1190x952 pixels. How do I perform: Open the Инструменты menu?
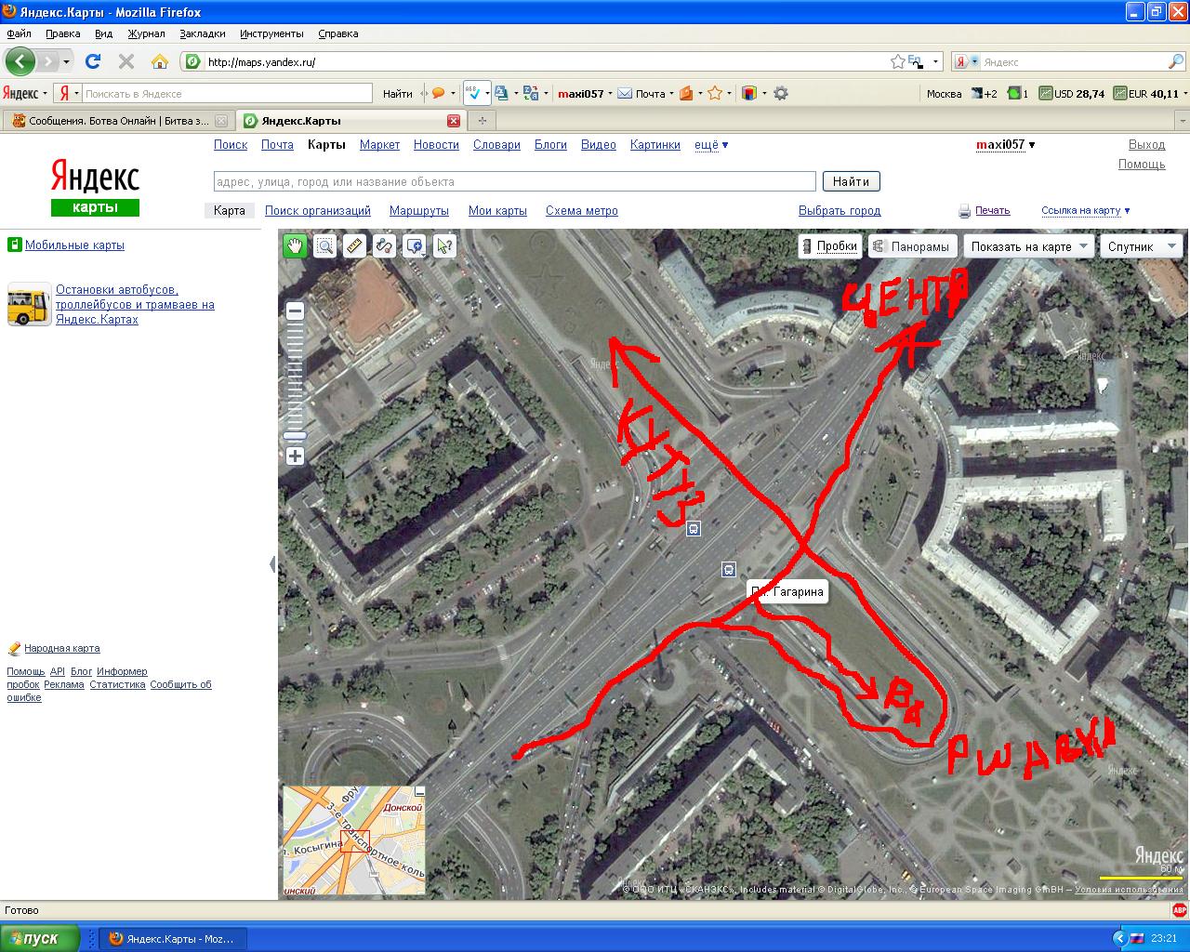pyautogui.click(x=271, y=33)
